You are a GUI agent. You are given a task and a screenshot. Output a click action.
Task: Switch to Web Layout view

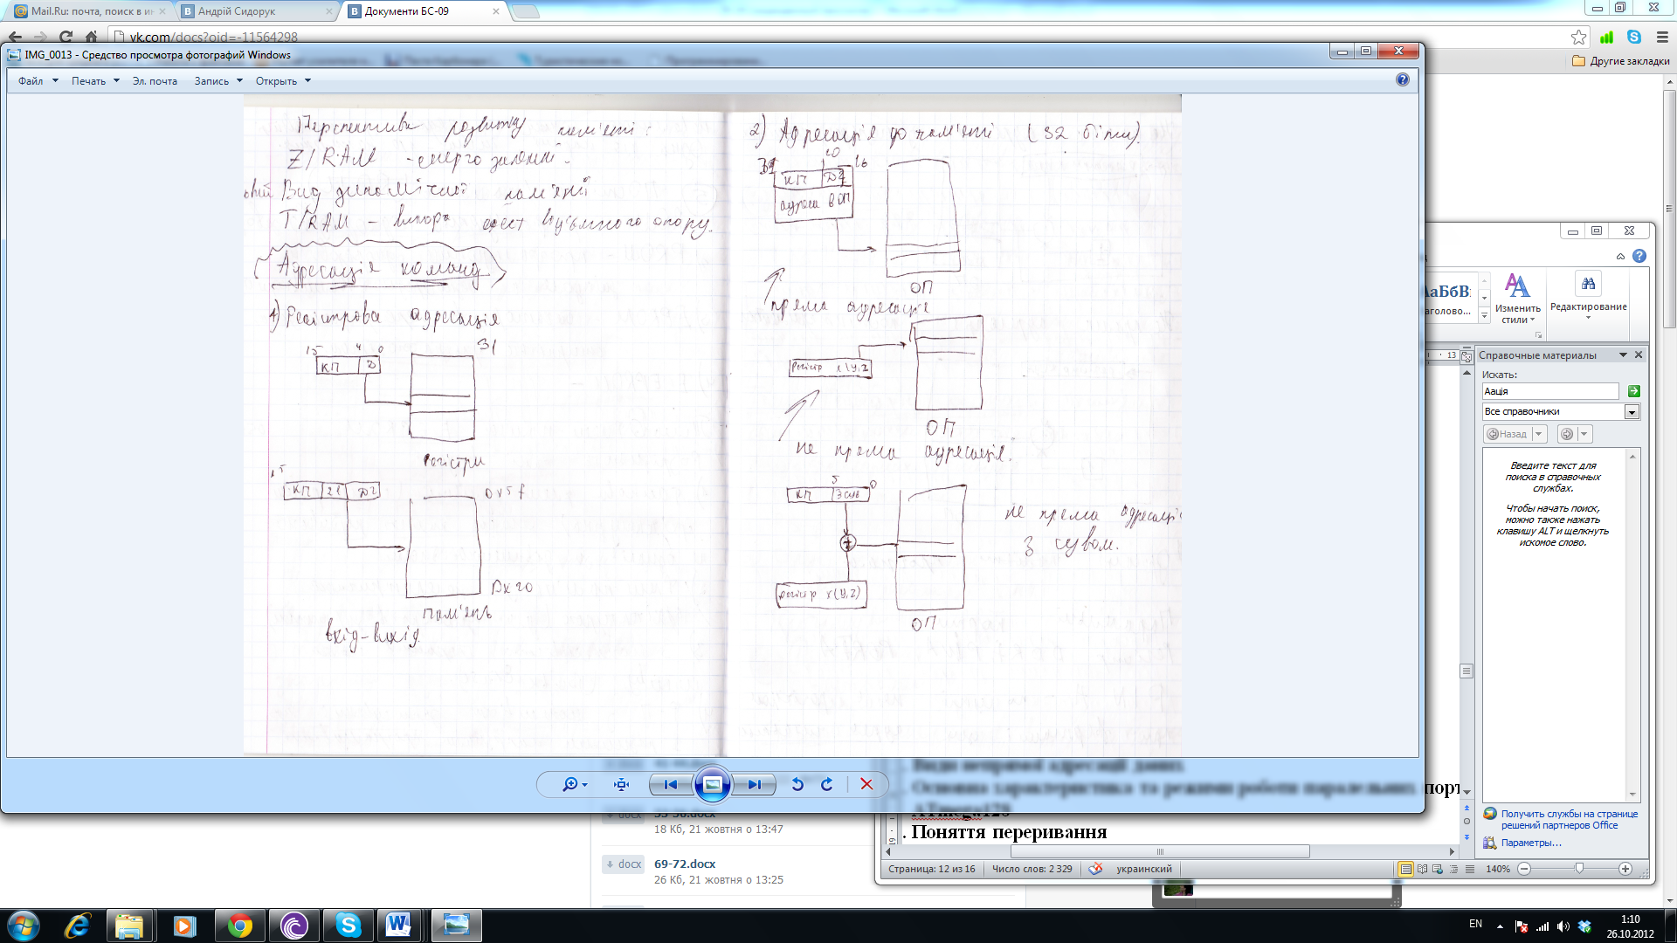[1438, 869]
